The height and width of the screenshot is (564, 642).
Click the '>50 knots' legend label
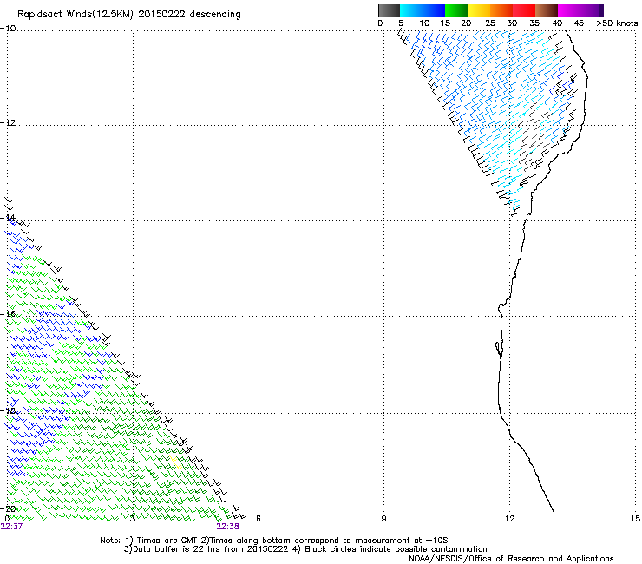coord(617,23)
